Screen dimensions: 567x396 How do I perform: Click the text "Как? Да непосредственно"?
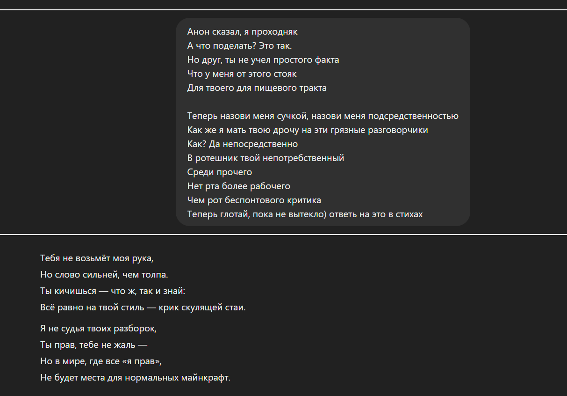[x=242, y=144]
